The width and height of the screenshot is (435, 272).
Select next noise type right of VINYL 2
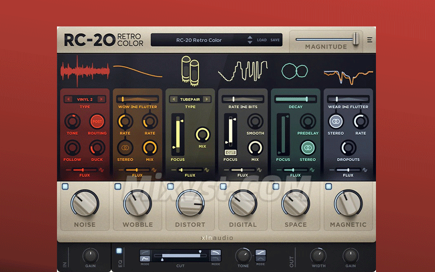coord(102,99)
